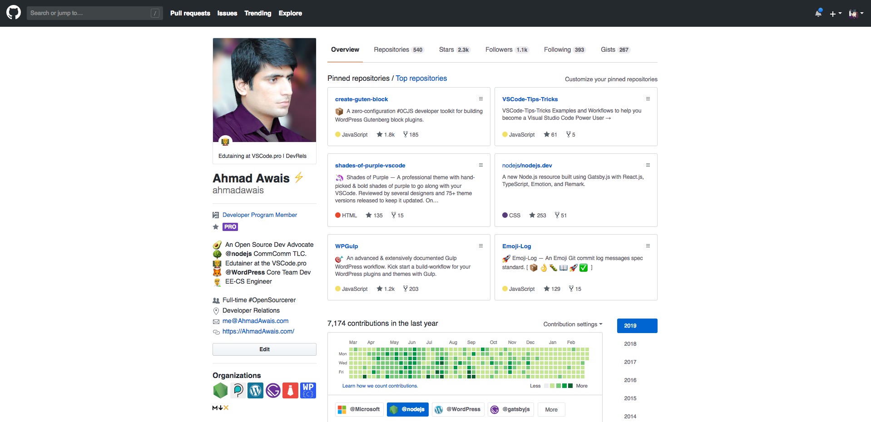The width and height of the screenshot is (871, 422).
Task: Click the PRO badge
Action: coord(230,227)
